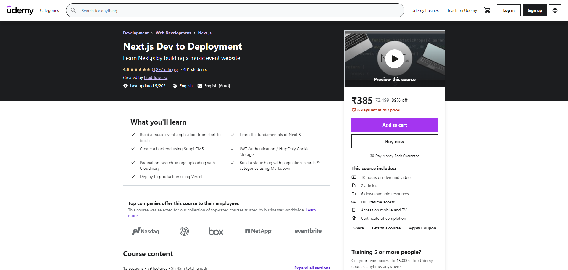Screen dimensions: 568x270
Task: Click the mobile access icon
Action: click(x=354, y=210)
